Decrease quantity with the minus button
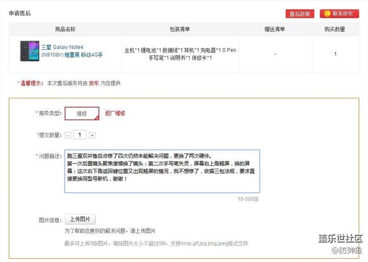 coord(68,135)
